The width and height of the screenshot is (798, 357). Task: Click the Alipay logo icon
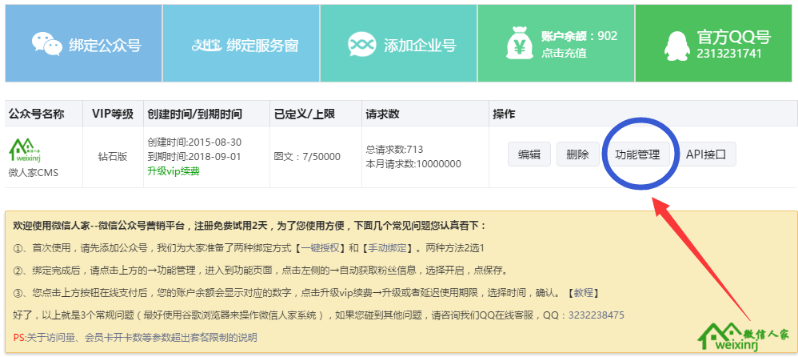(206, 45)
